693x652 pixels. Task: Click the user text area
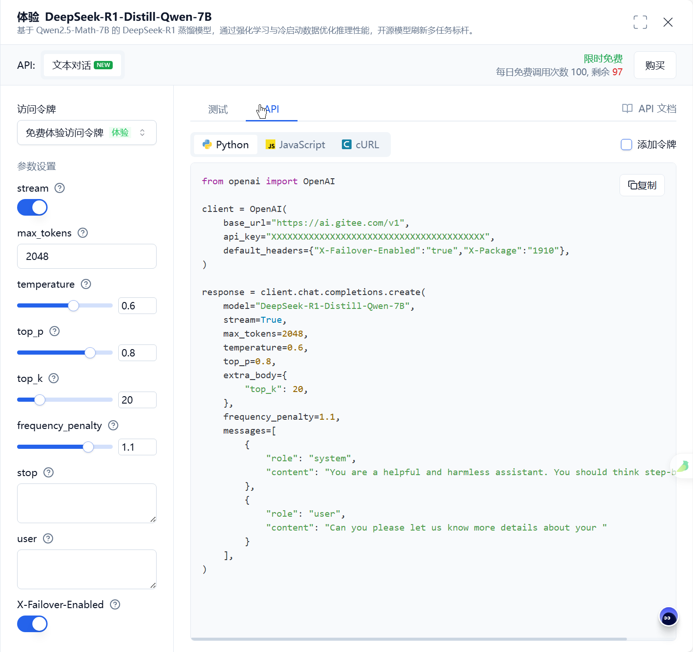[x=87, y=569]
